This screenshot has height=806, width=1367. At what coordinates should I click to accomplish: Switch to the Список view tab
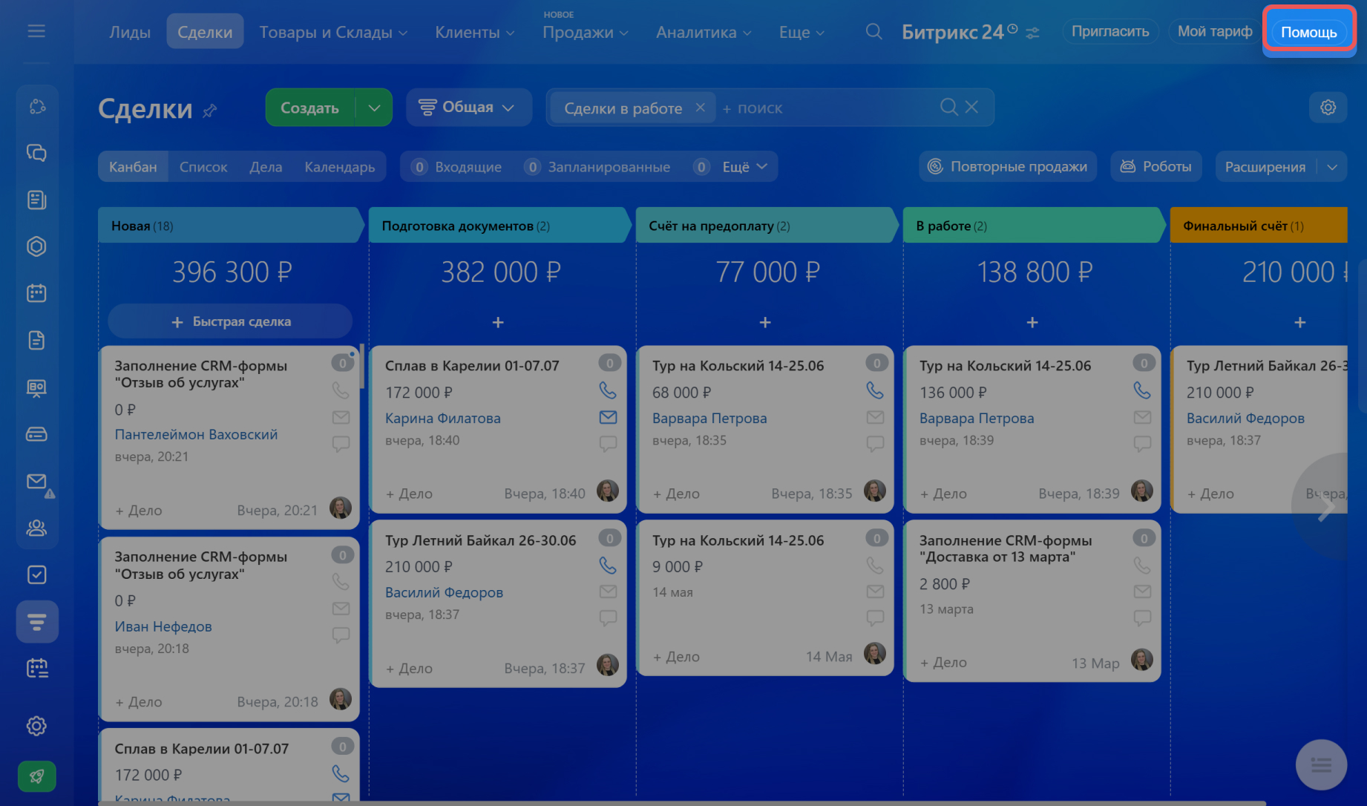point(203,167)
